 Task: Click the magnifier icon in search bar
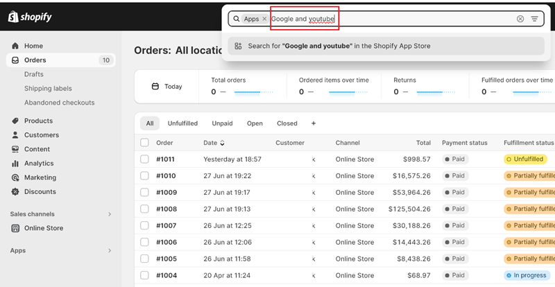[x=237, y=19]
